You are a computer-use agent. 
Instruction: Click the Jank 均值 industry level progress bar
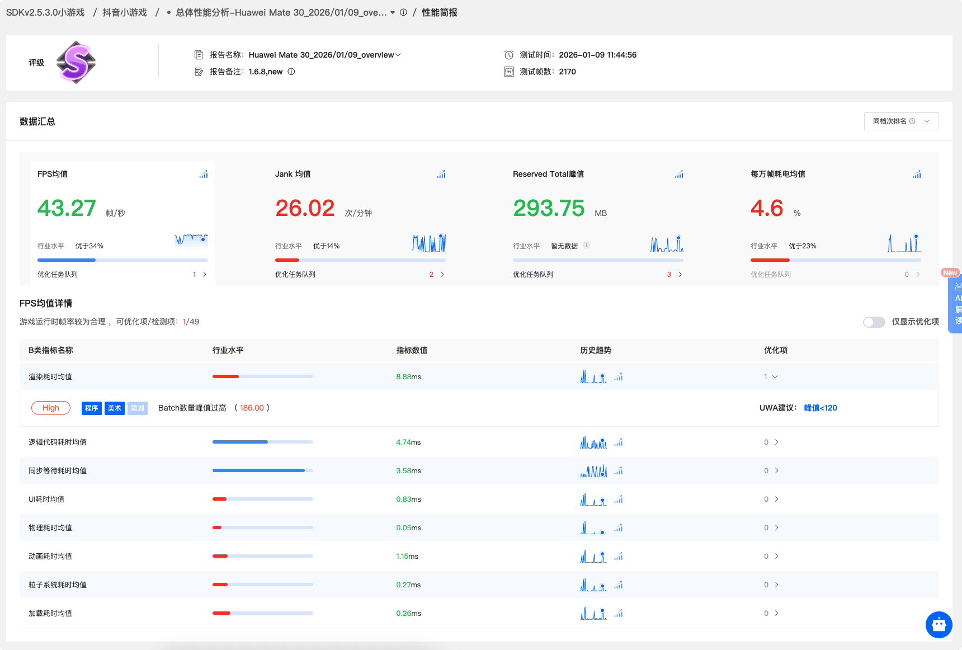click(360, 260)
